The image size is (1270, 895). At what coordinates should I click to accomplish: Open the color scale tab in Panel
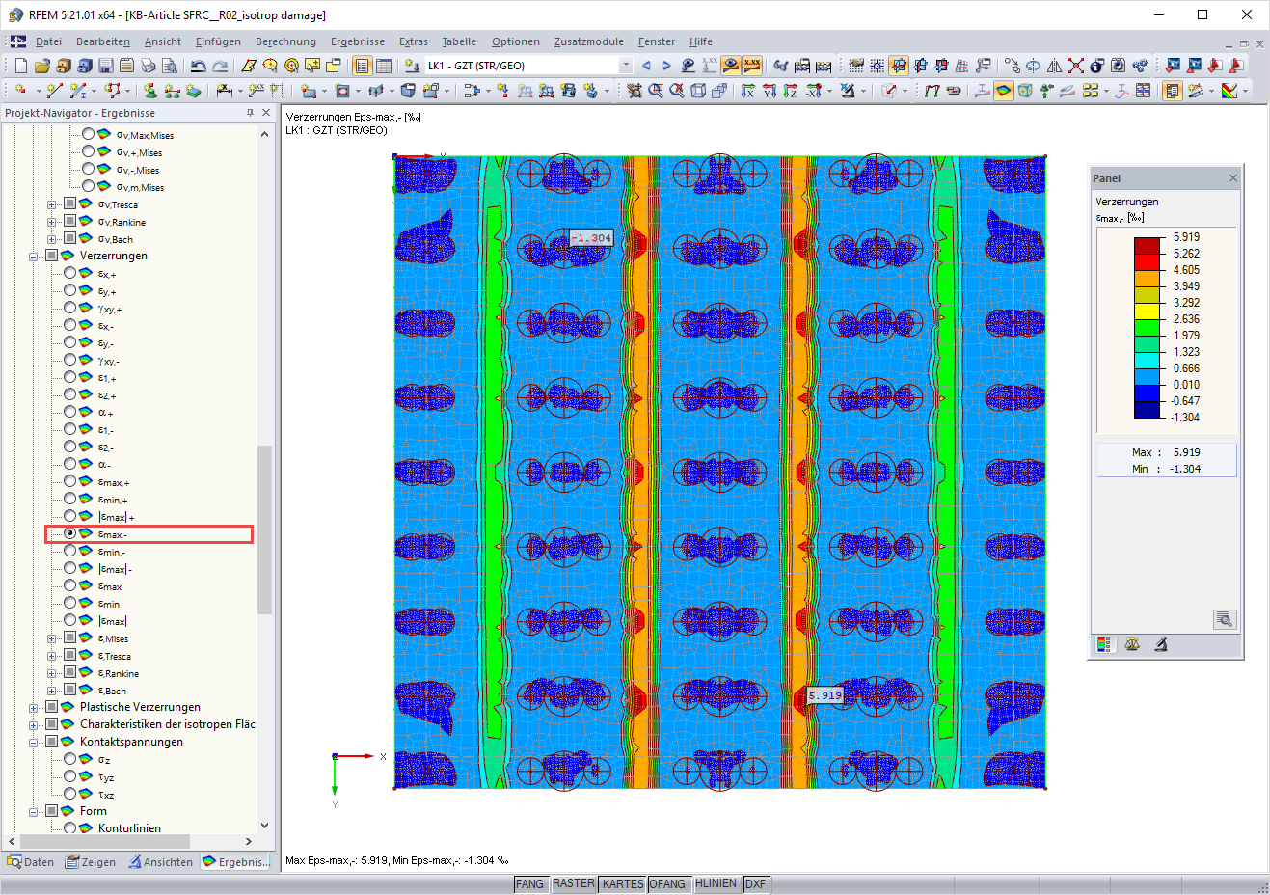click(x=1104, y=644)
